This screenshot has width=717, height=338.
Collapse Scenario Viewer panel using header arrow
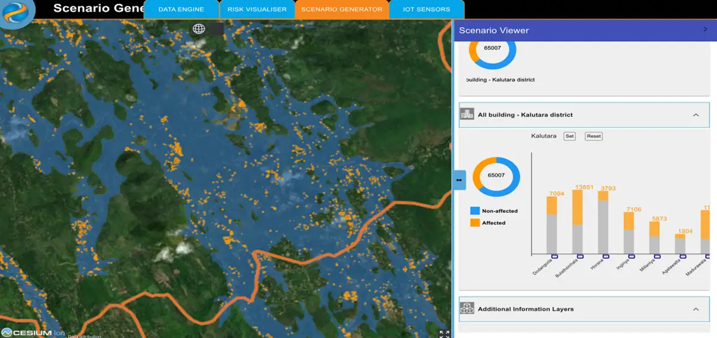click(x=706, y=30)
